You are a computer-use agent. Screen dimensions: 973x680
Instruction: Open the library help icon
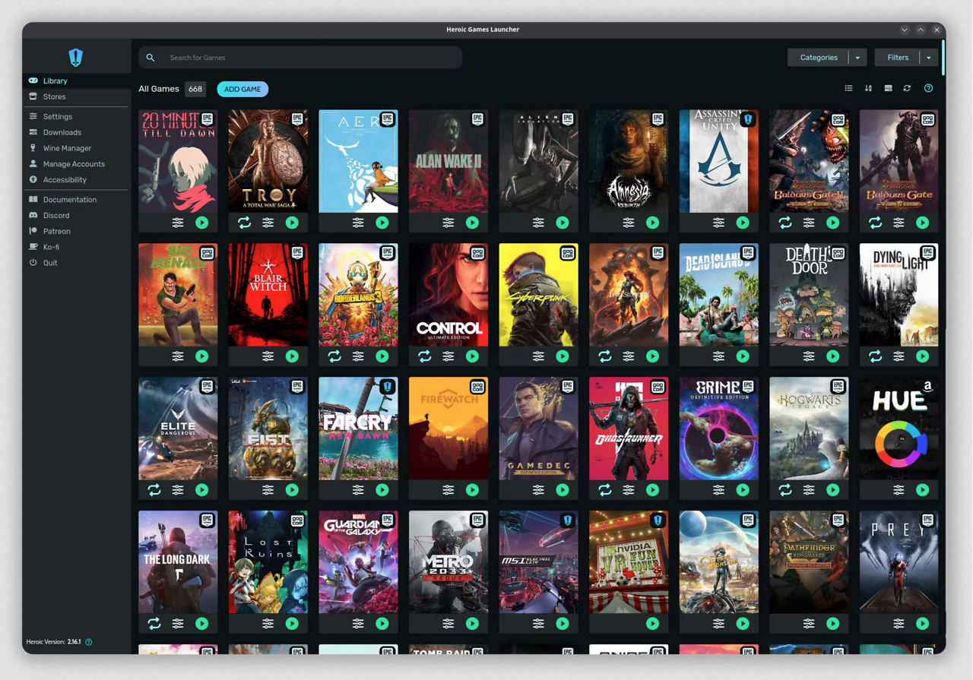point(928,89)
